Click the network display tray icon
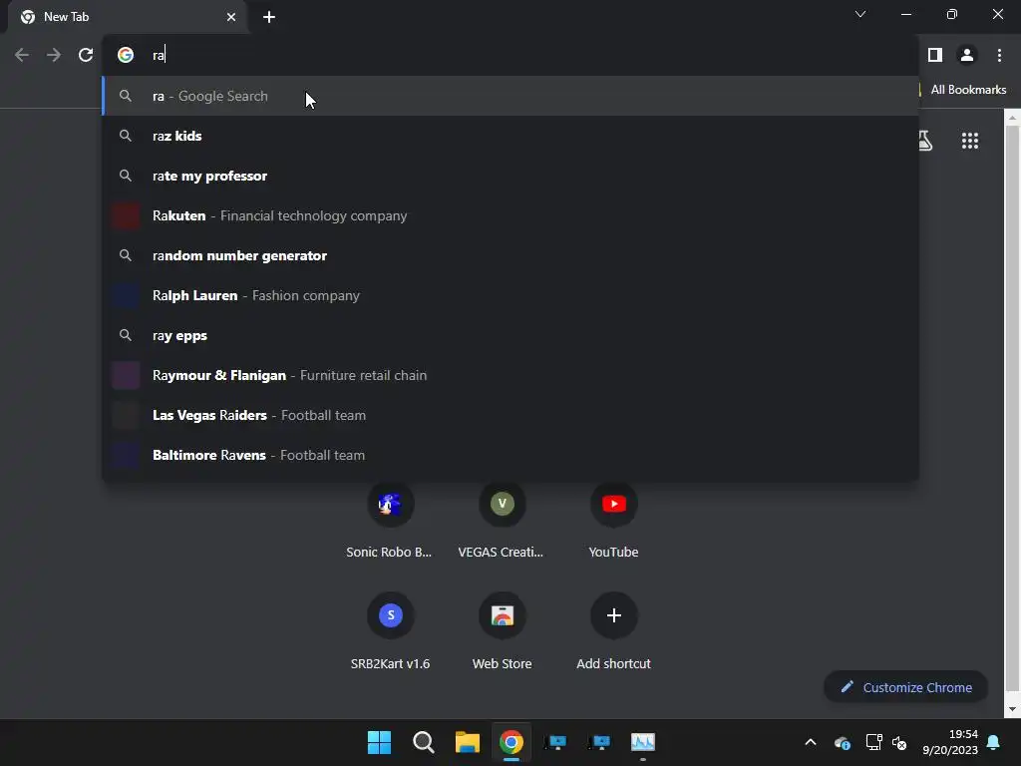The width and height of the screenshot is (1021, 766). [873, 742]
